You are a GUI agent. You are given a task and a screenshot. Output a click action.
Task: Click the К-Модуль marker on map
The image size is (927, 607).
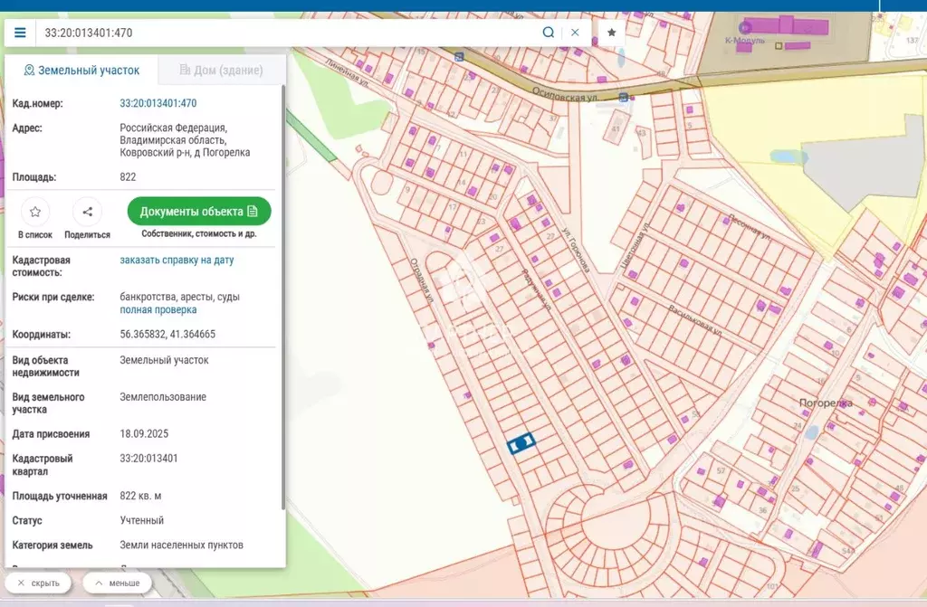(x=745, y=27)
